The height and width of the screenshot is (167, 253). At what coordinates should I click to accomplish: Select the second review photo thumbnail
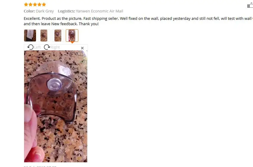pos(44,36)
